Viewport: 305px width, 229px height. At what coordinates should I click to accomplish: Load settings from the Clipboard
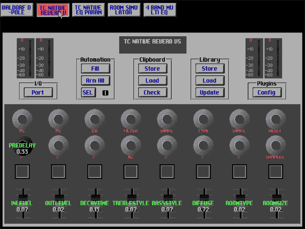coord(152,81)
